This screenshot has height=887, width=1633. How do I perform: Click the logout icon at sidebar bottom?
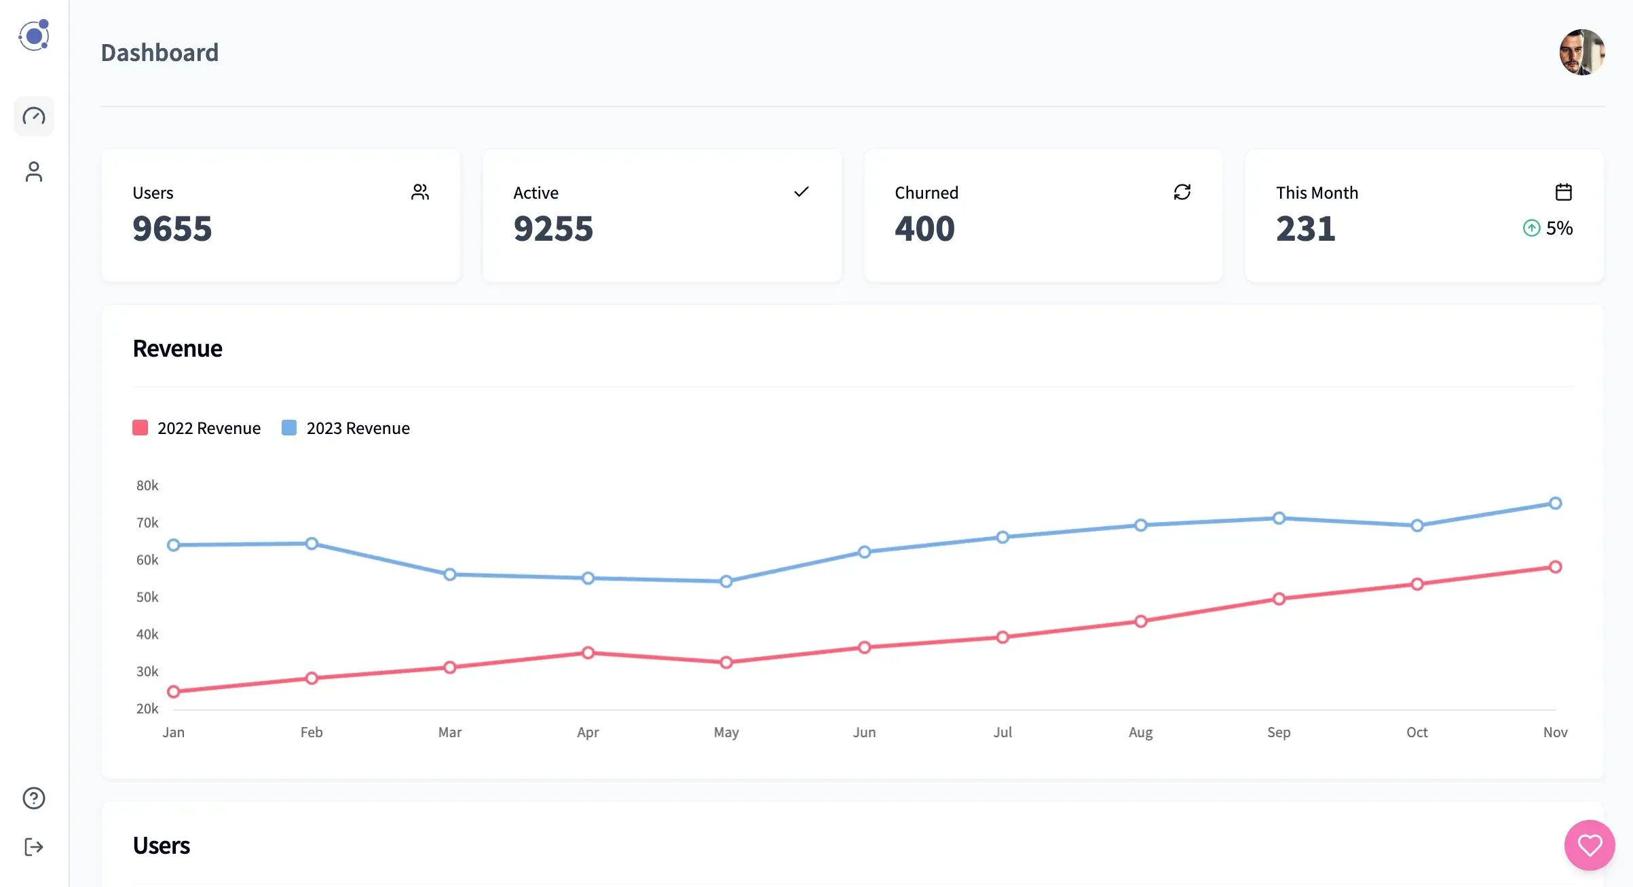(33, 846)
